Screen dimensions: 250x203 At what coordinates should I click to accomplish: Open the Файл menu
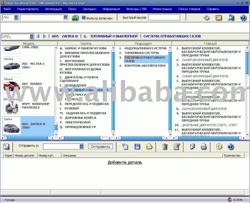click(7, 9)
